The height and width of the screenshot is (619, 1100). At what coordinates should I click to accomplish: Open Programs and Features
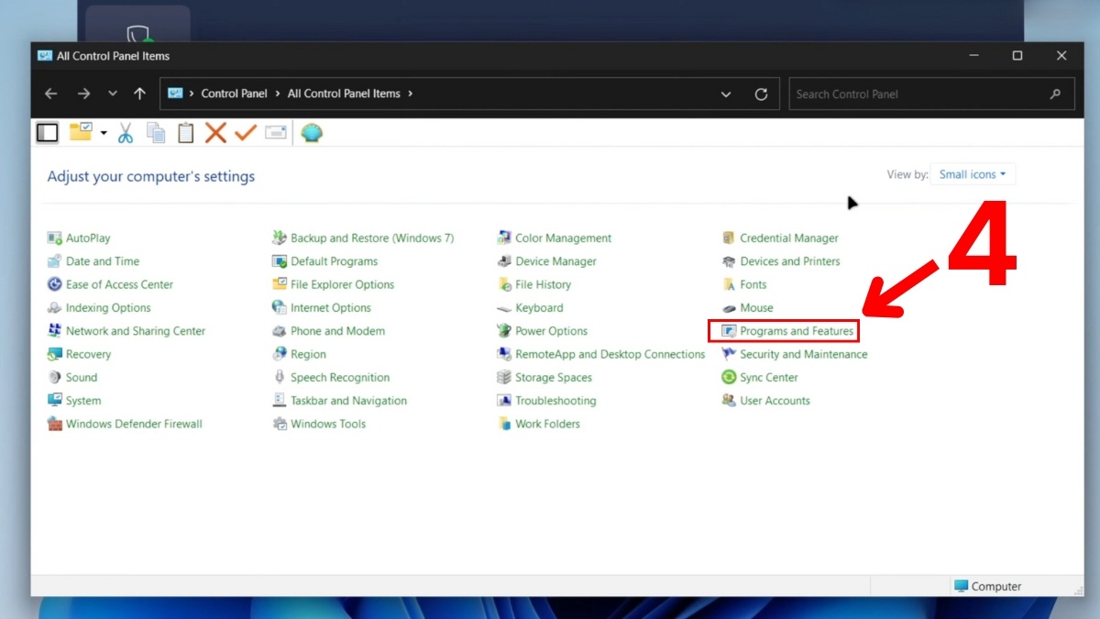796,331
